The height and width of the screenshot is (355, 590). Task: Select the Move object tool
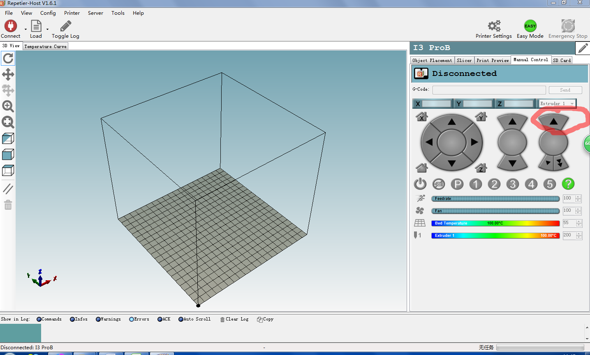click(8, 90)
